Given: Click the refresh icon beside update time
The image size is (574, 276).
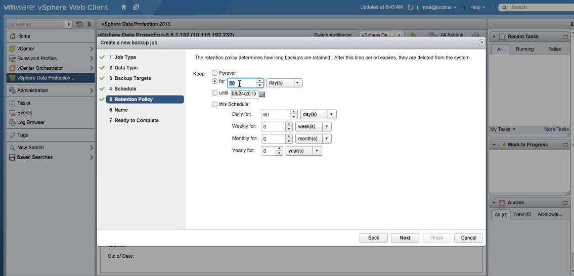Looking at the screenshot, I should 410,7.
